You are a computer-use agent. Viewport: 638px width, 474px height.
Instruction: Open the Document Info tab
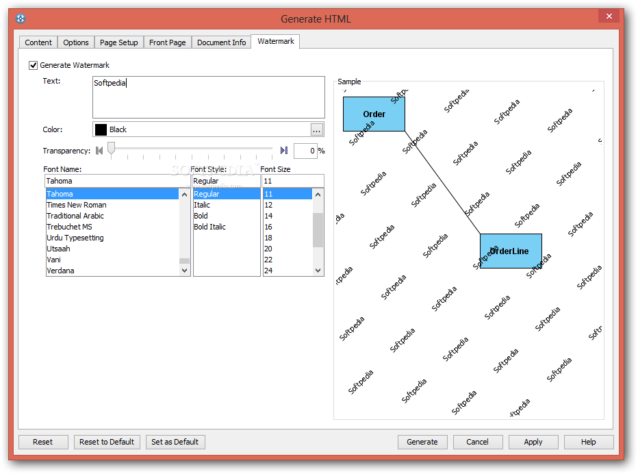click(x=221, y=42)
